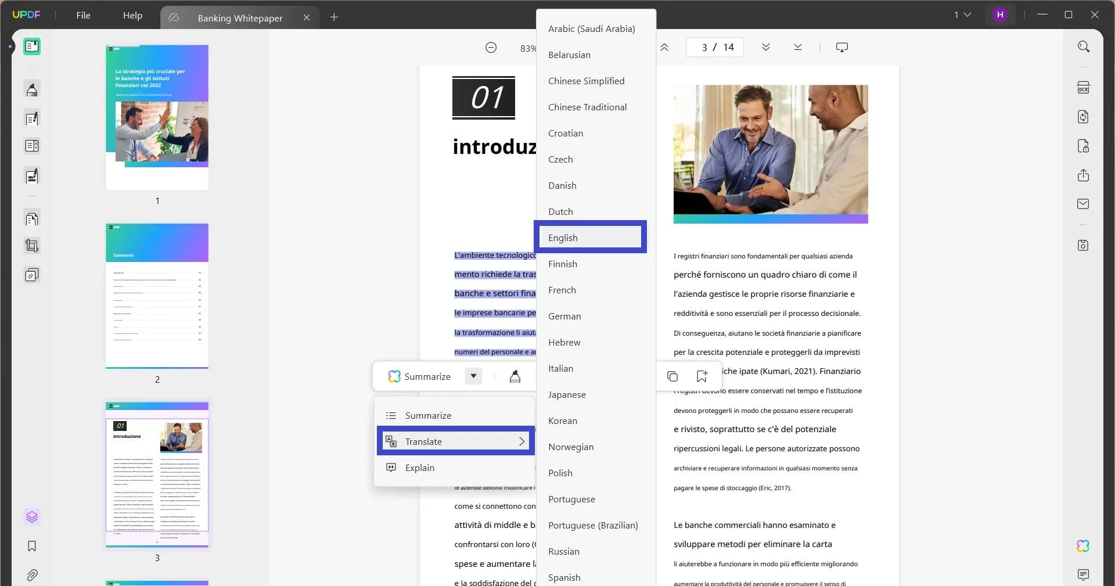1115x586 pixels.
Task: Open the OCR tool
Action: coord(1084,87)
